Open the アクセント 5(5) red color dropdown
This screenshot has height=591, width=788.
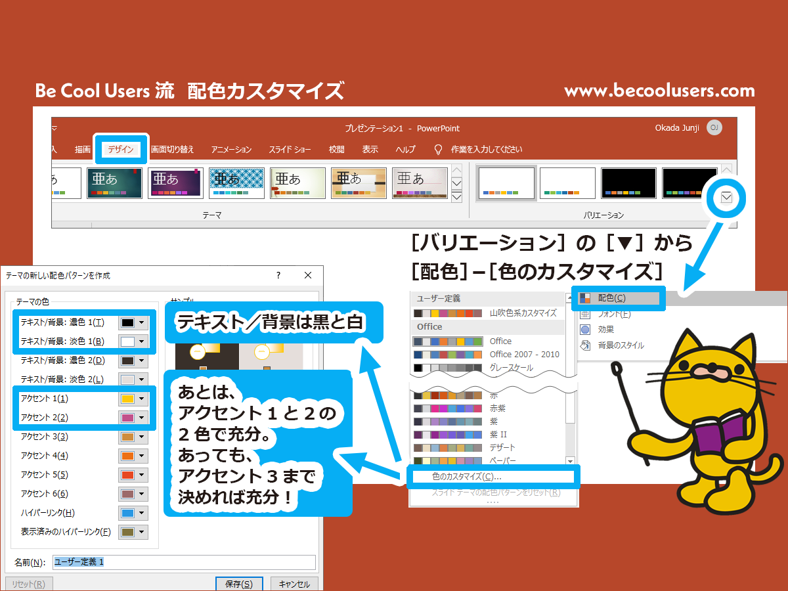click(x=134, y=475)
